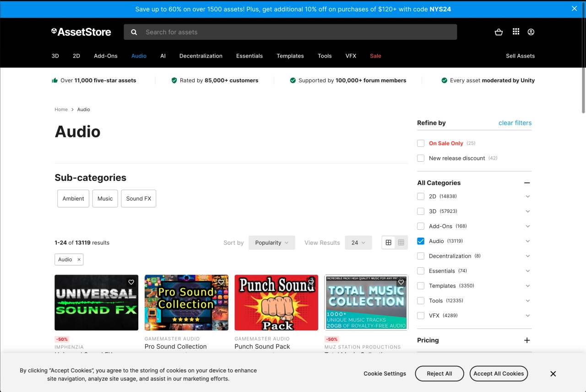Open the Sale nav item

pyautogui.click(x=375, y=56)
